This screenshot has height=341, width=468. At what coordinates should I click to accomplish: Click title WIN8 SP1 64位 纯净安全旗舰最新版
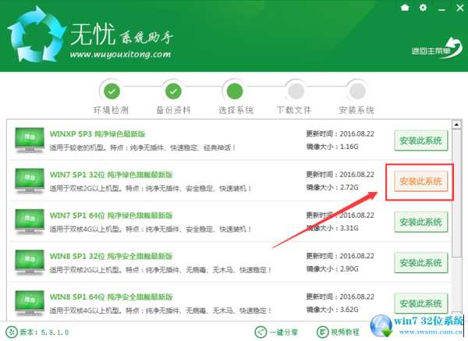tap(111, 297)
